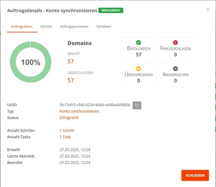This screenshot has width=216, height=187.
Task: Open the Konto synchronisieren type link
Action: tap(79, 111)
